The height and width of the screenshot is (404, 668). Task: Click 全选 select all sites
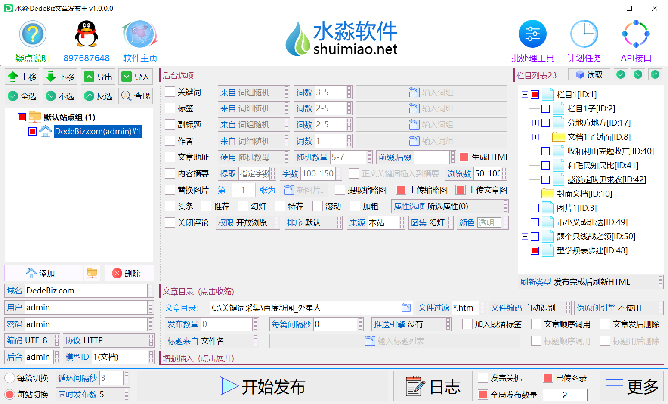click(22, 96)
